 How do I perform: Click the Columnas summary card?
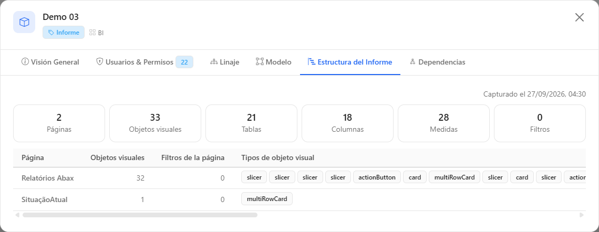[x=348, y=123]
